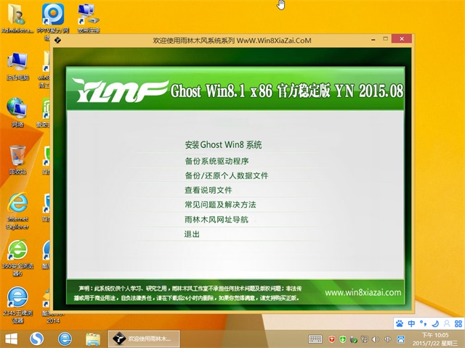Open 雨林木风网址导航 link
The width and height of the screenshot is (465, 348).
coord(221,220)
